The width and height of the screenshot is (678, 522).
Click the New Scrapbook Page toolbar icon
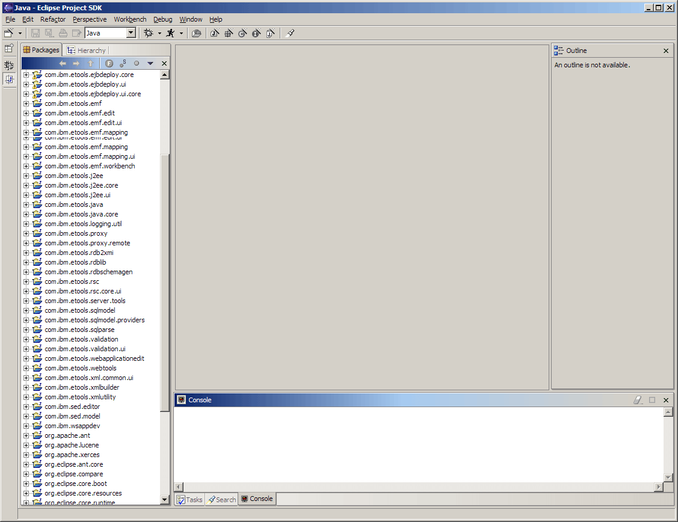point(270,33)
